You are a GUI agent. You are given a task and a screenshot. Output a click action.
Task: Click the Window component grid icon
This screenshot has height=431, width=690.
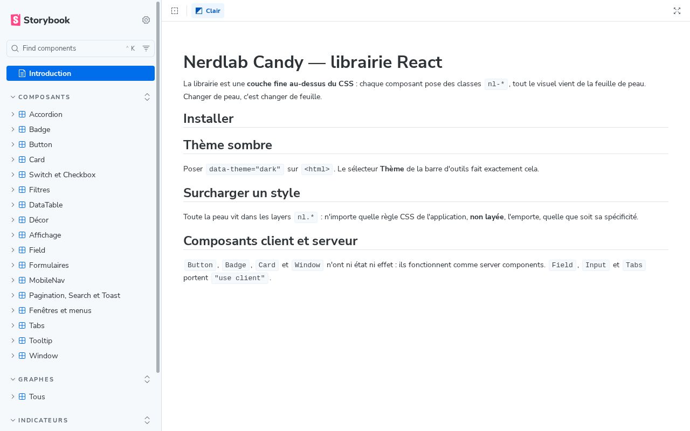tap(22, 356)
